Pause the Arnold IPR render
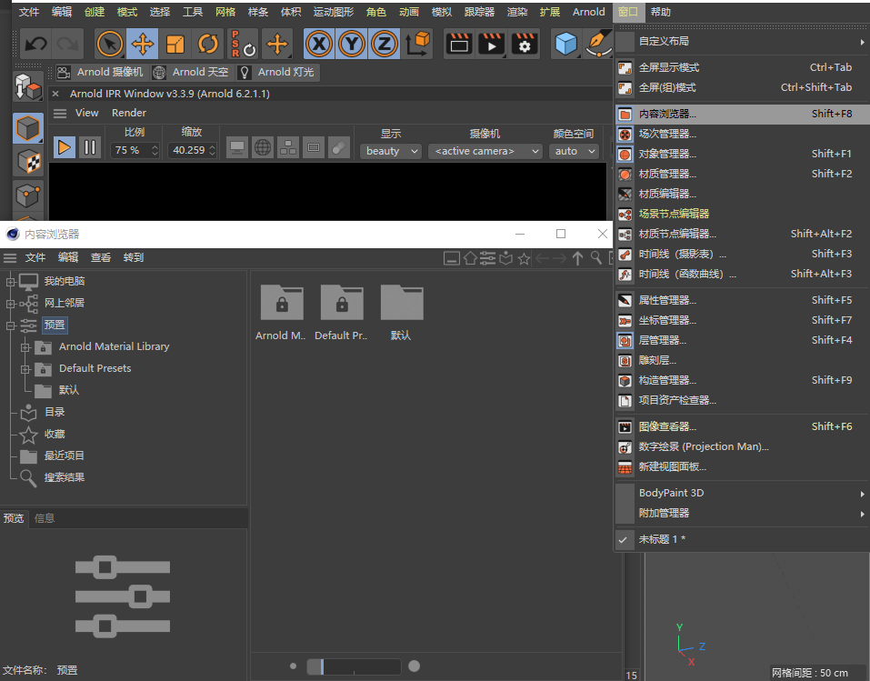 tap(89, 147)
